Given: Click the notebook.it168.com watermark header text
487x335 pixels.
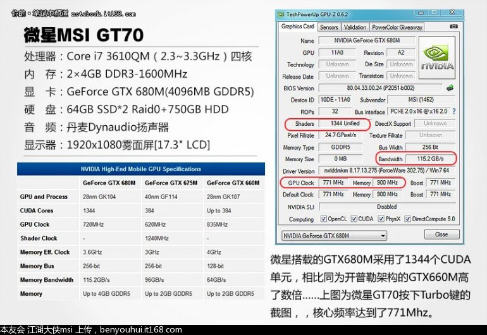Looking at the screenshot, I should click(104, 14).
